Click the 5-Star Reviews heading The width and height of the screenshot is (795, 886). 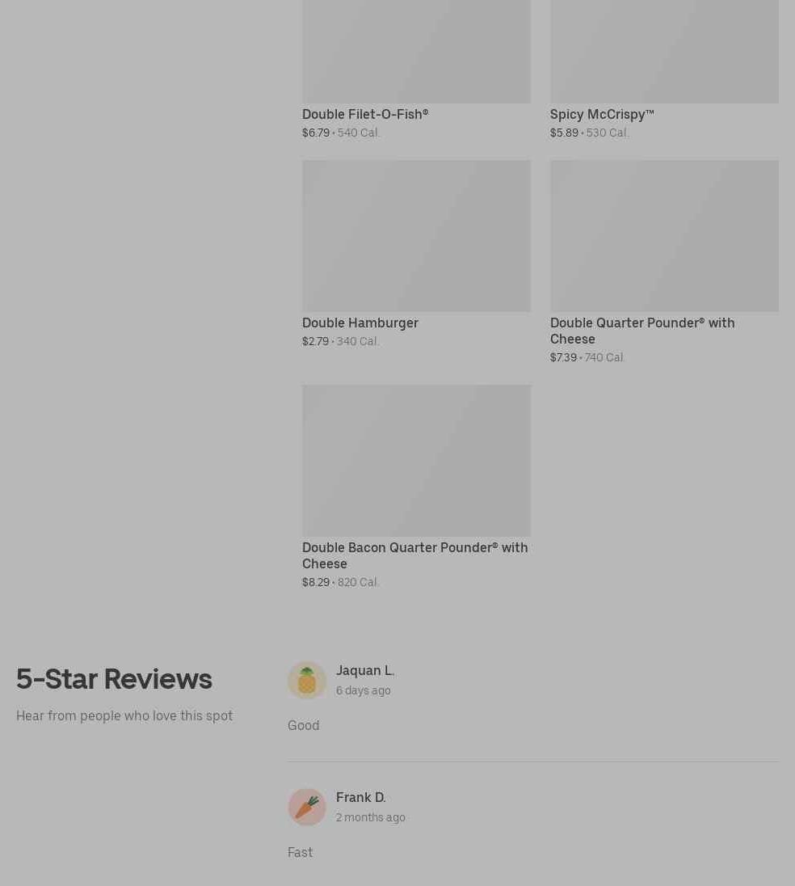tap(114, 678)
